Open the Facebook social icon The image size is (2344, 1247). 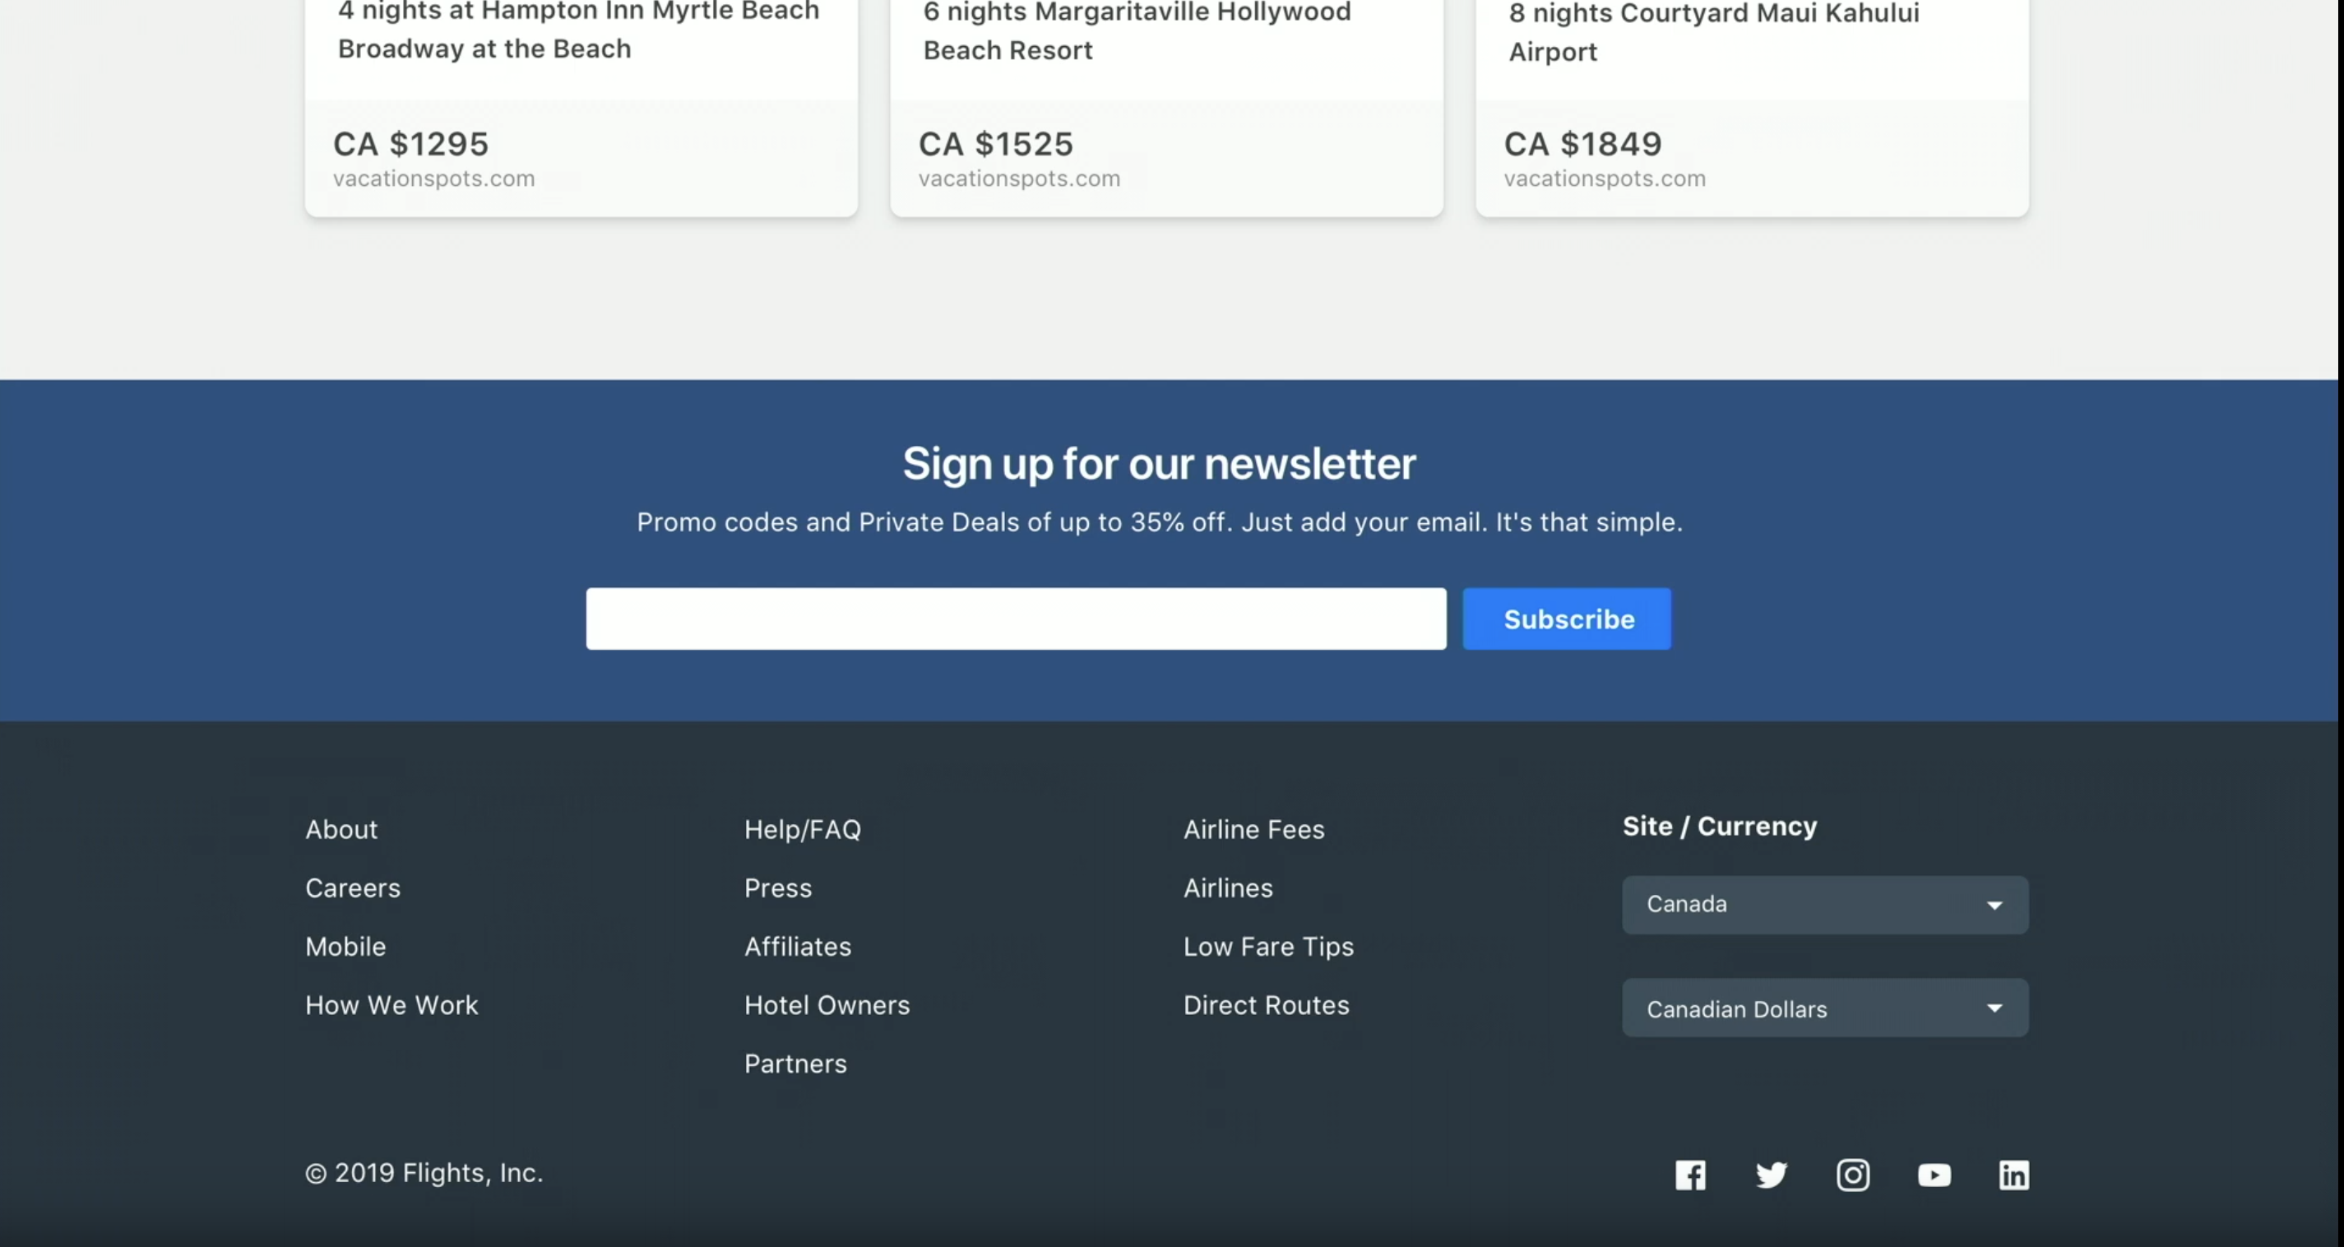pyautogui.click(x=1690, y=1175)
